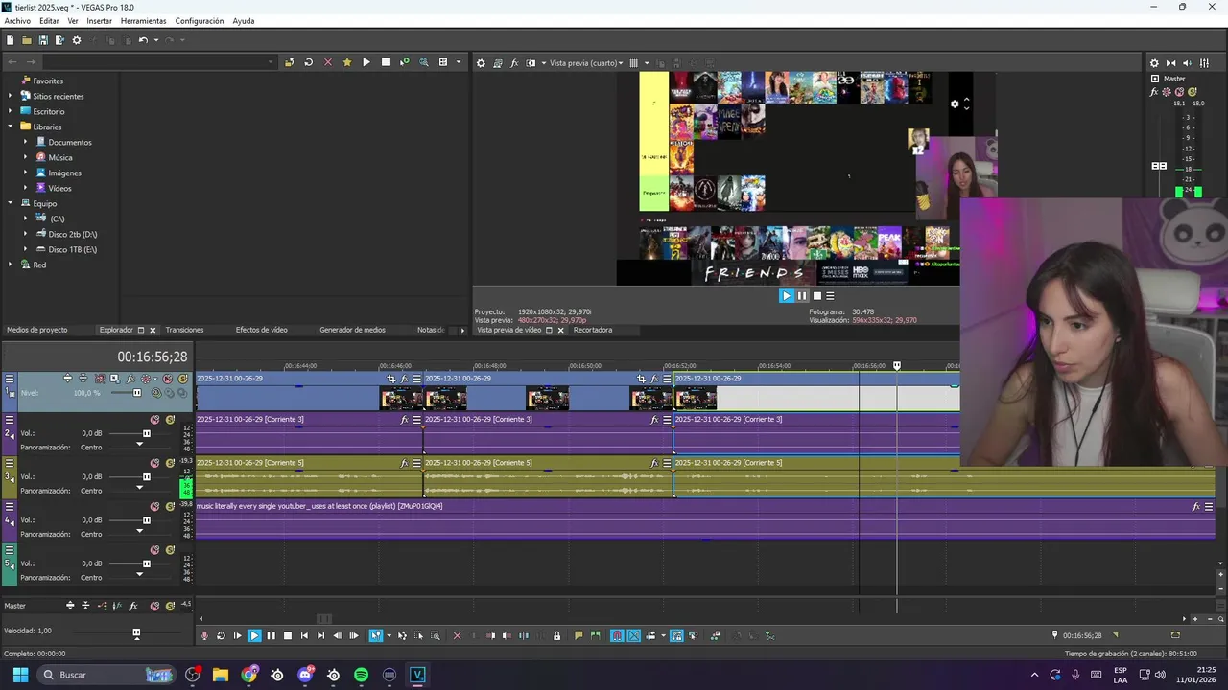
Task: Mute audio track 2
Action: (x=154, y=420)
